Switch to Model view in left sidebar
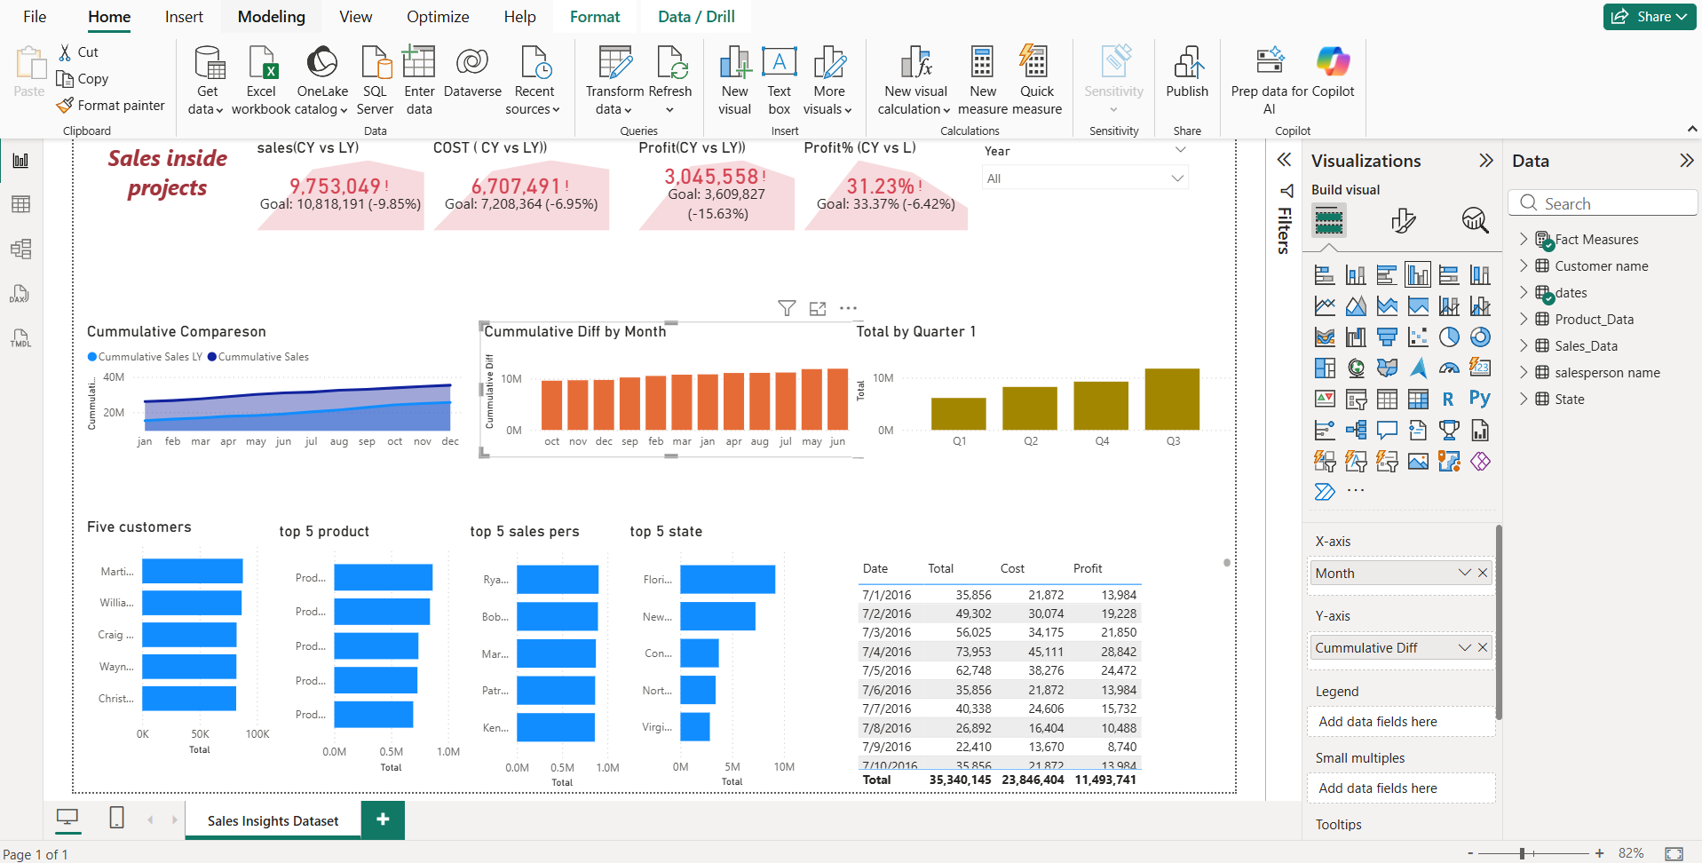This screenshot has width=1702, height=863. click(20, 249)
